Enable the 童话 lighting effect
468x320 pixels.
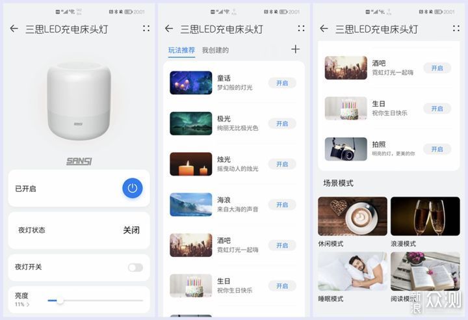pos(282,83)
